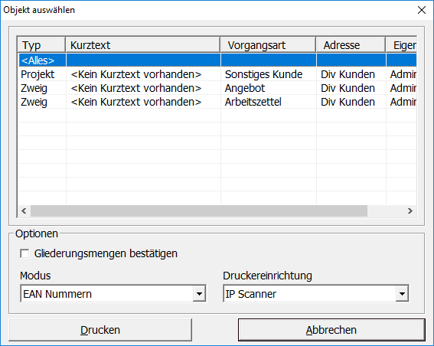Click the horizontal scrollbar thumb
Image resolution: width=434 pixels, height=346 pixels.
199,211
